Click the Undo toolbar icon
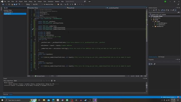This screenshot has width=181, height=102. point(19,5)
